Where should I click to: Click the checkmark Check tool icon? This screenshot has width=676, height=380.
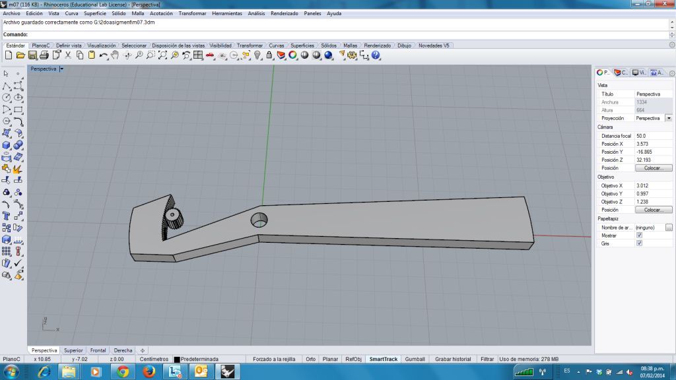18,263
